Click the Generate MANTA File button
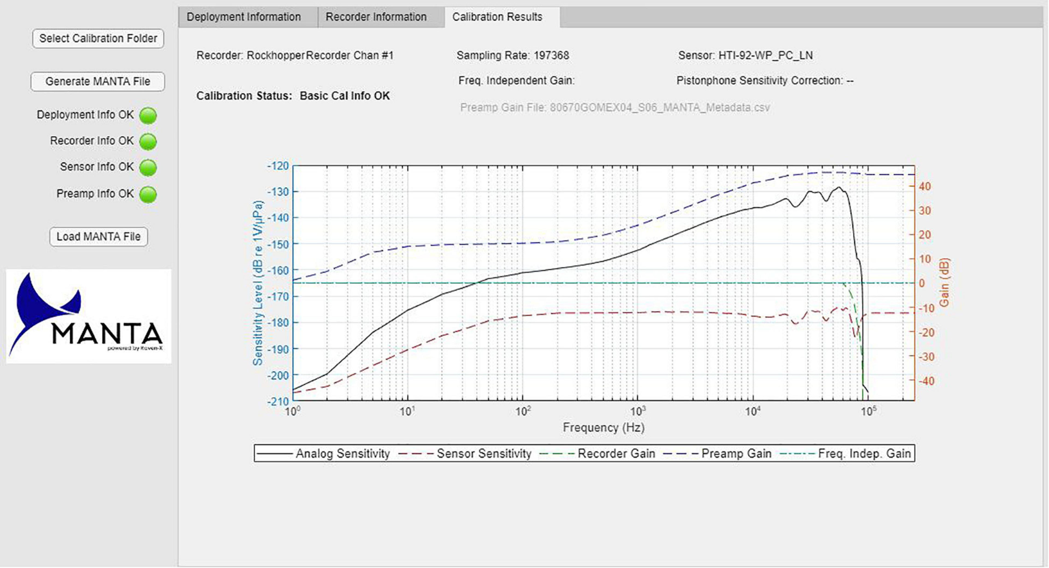This screenshot has width=1049, height=568. pos(98,81)
